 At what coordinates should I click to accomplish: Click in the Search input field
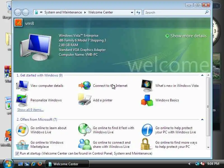click(174, 12)
